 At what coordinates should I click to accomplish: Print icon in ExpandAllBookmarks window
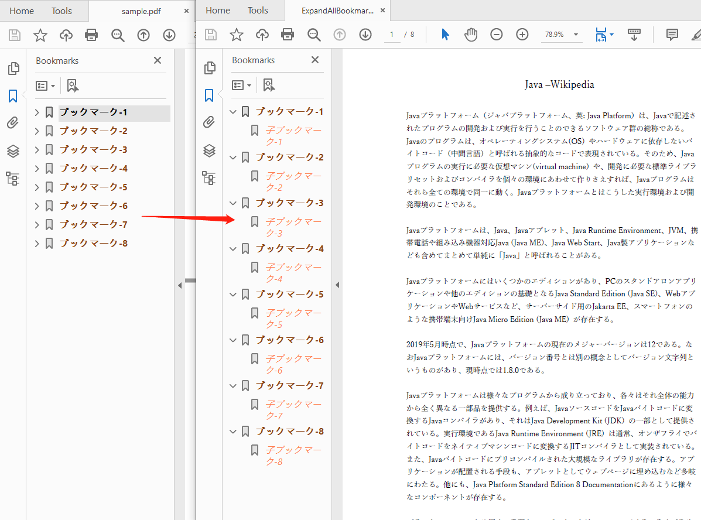[288, 35]
